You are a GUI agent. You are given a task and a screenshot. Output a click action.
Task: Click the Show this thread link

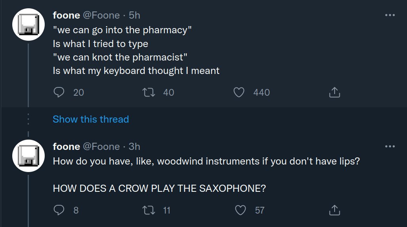coord(91,119)
